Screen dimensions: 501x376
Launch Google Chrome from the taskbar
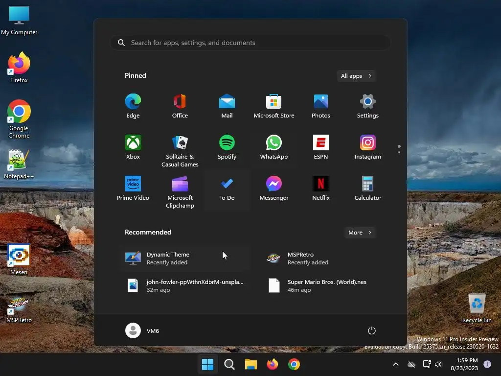click(294, 364)
